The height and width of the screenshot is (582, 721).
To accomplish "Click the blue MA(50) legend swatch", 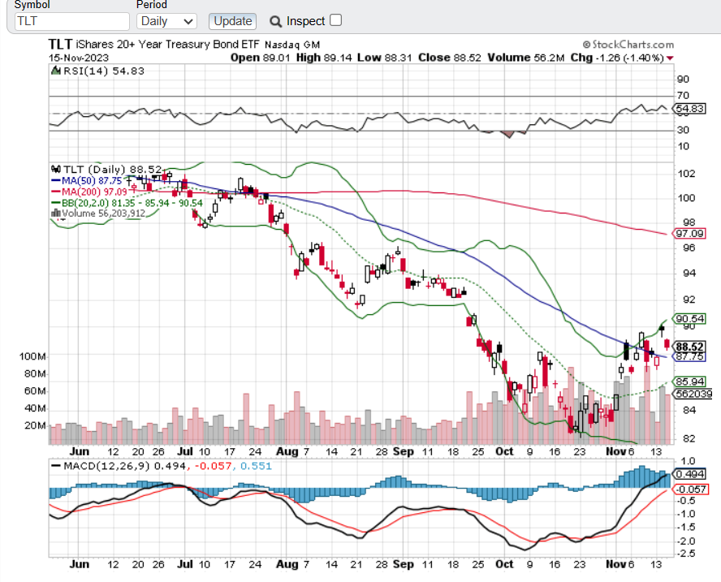I will pyautogui.click(x=55, y=180).
